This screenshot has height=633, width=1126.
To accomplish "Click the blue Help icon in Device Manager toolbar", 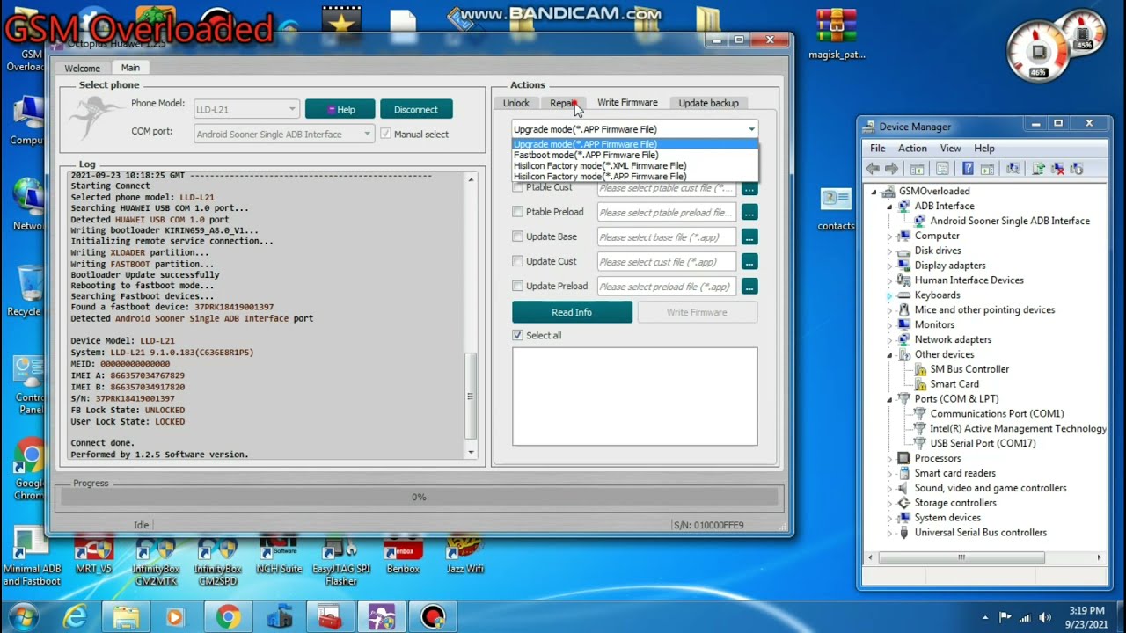I will point(968,169).
